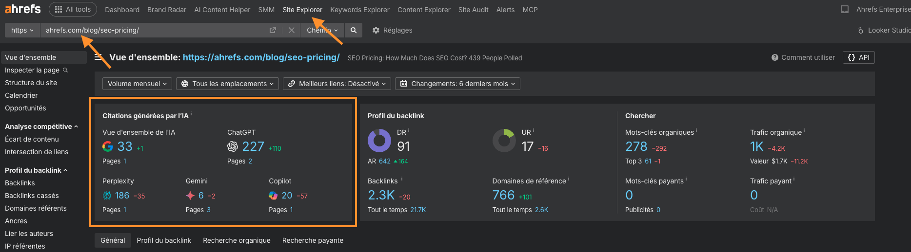The width and height of the screenshot is (911, 252).
Task: Collapse Analyse compétitive section
Action: pyautogui.click(x=41, y=126)
